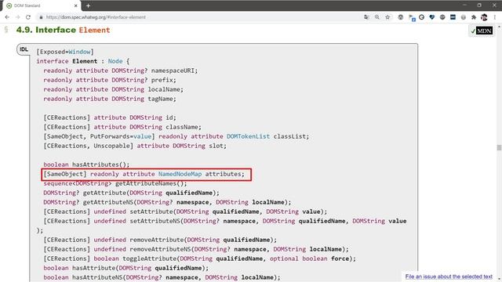Screen dimensions: 502x282
Task: Open the dark blue heart extension
Action: coord(432,17)
